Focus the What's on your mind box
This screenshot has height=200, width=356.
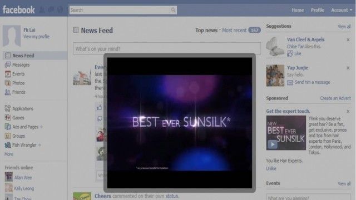(167, 48)
